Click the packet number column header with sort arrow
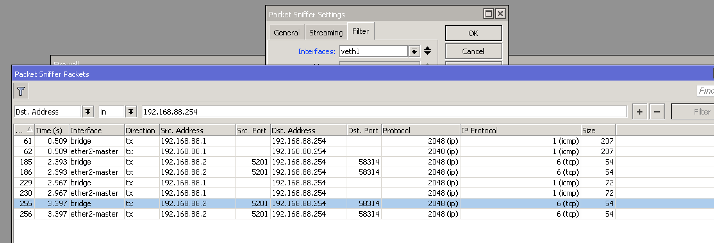 pyautogui.click(x=24, y=130)
